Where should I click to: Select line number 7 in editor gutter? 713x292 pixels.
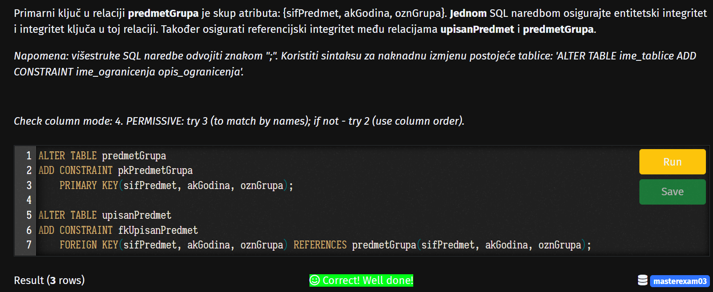coord(29,245)
